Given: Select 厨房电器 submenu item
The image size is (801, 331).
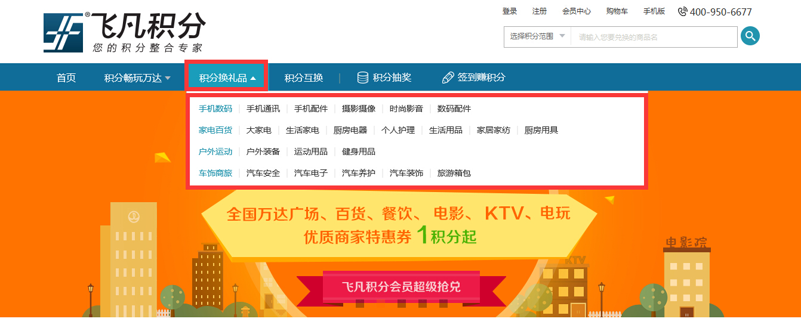Looking at the screenshot, I should coord(350,130).
